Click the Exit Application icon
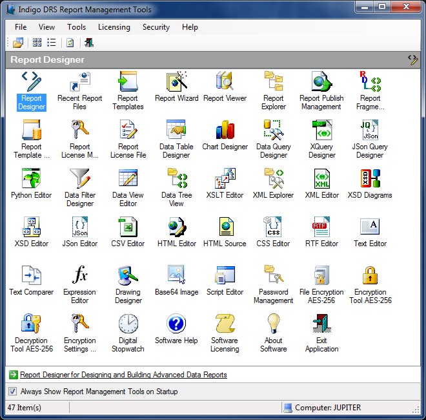Viewport: 426px width, 420px height. (321, 333)
